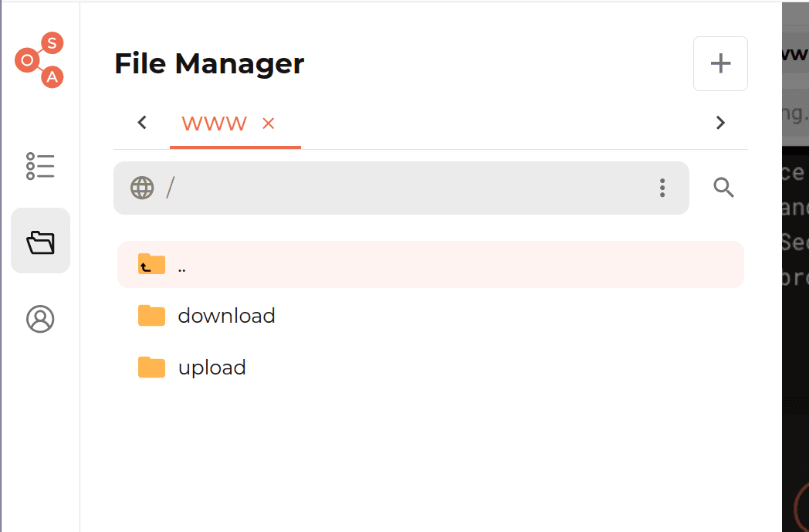Click the search magnifier icon

(723, 188)
